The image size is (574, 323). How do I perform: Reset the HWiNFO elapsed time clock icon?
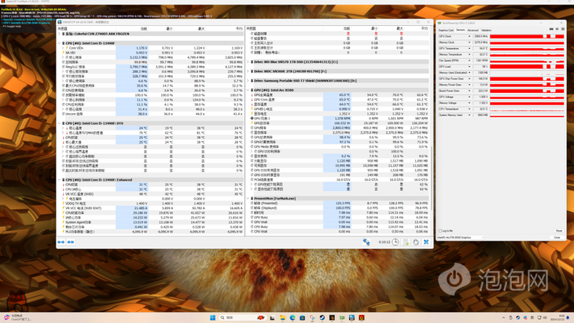point(396,242)
